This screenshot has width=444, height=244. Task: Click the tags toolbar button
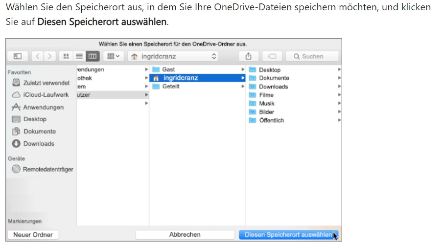point(272,56)
